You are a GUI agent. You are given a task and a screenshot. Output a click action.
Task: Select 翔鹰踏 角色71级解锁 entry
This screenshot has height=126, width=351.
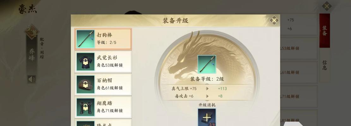point(103,107)
